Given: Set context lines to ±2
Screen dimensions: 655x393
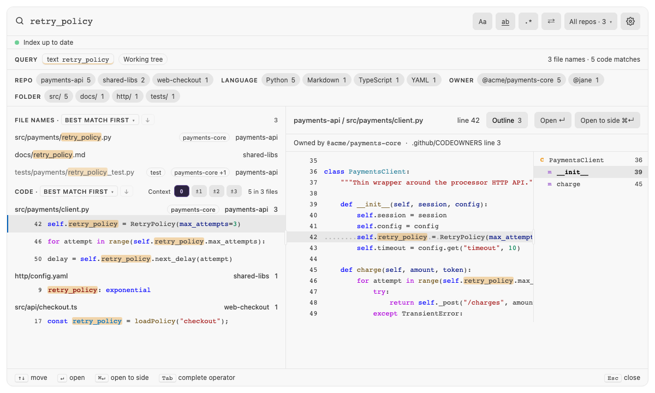Looking at the screenshot, I should (217, 192).
